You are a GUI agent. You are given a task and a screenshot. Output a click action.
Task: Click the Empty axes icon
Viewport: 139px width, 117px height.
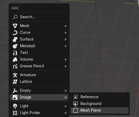point(15,90)
